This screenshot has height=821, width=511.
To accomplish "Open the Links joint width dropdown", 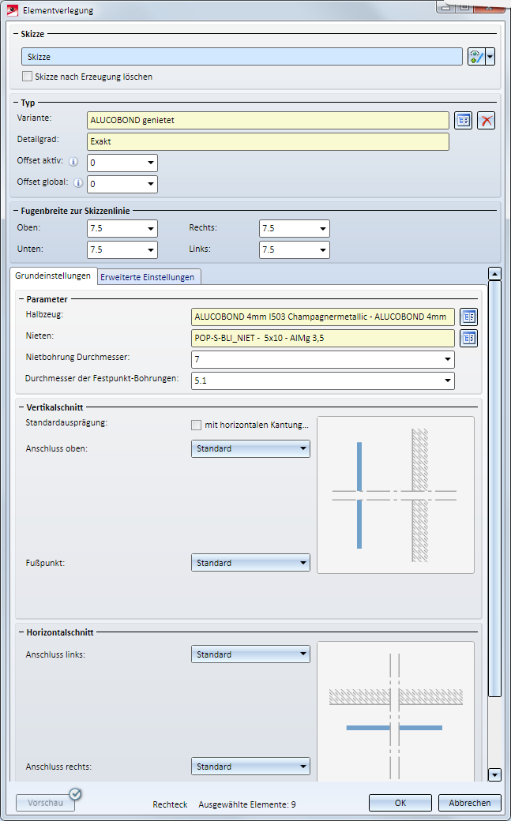I will click(323, 249).
